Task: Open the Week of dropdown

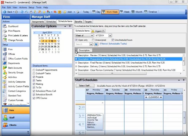Action: click(x=92, y=36)
